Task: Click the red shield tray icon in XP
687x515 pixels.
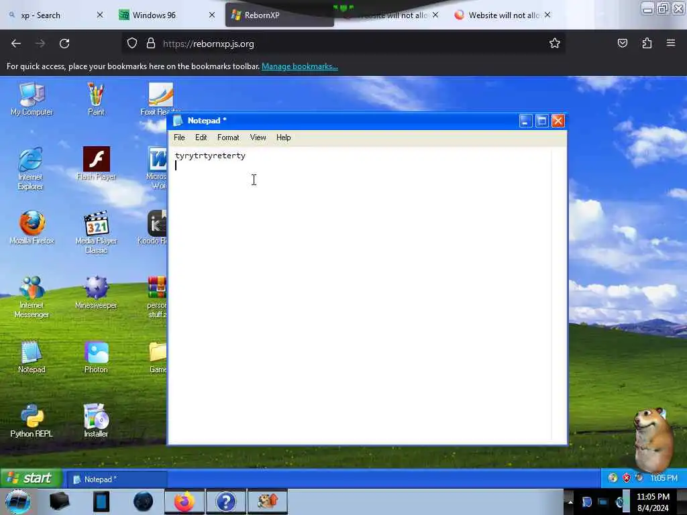Action: (627, 477)
